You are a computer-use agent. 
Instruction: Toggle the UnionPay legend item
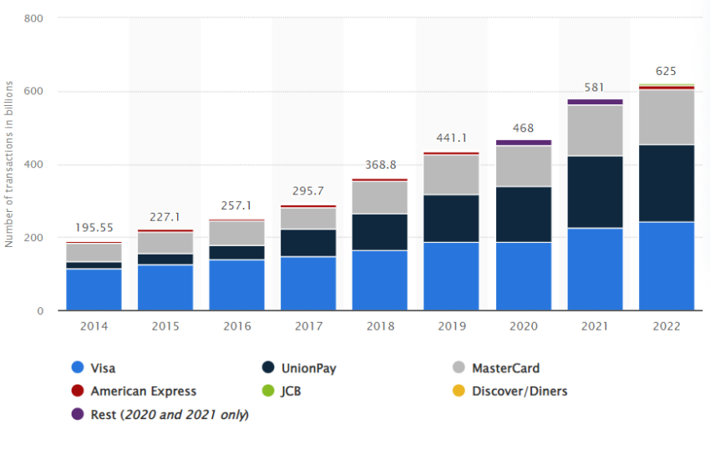coord(299,368)
